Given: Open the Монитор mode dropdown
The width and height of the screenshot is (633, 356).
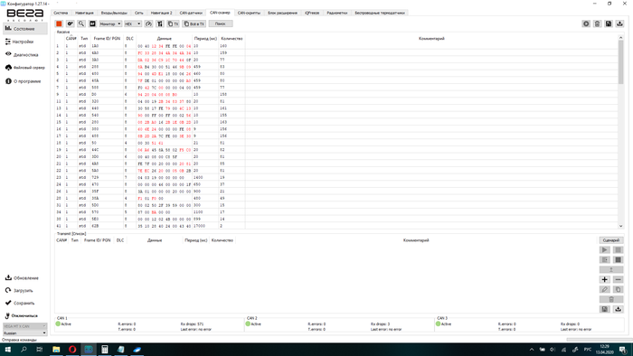Looking at the screenshot, I should [x=110, y=23].
